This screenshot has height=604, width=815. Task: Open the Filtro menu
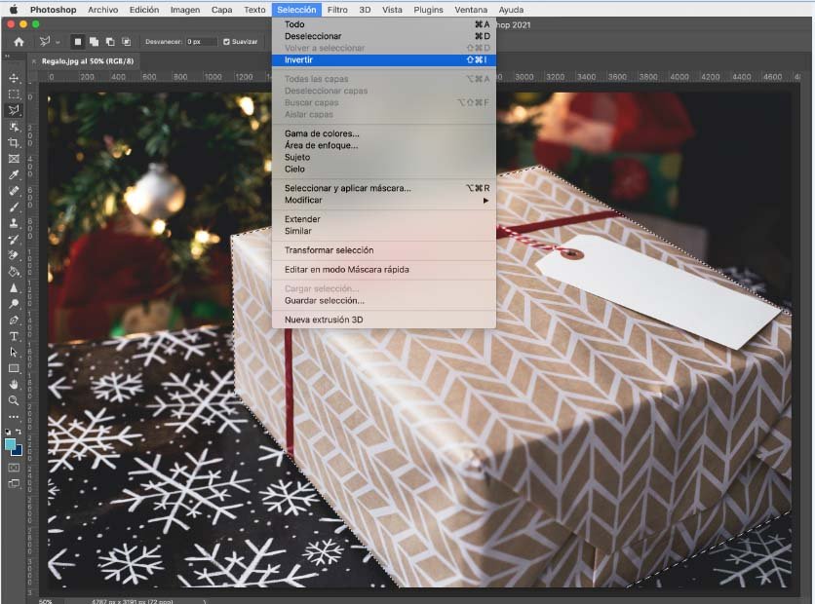(x=337, y=10)
